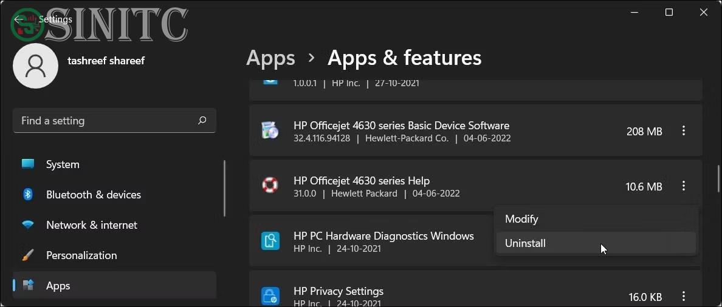Click the 16.0 KB size value
The height and width of the screenshot is (307, 722).
point(645,297)
